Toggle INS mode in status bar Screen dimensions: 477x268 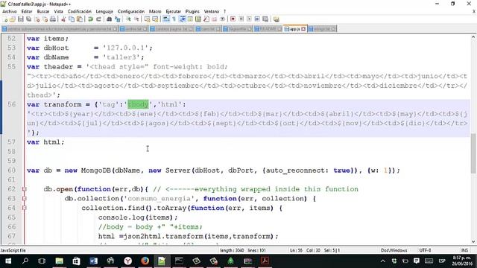pyautogui.click(x=464, y=250)
